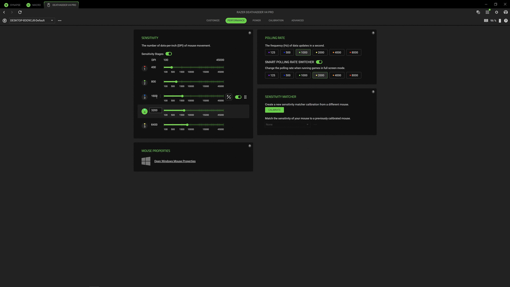This screenshot has width=510, height=287.
Task: Open the Sensitivity Matcher help tooltip
Action: (373, 92)
